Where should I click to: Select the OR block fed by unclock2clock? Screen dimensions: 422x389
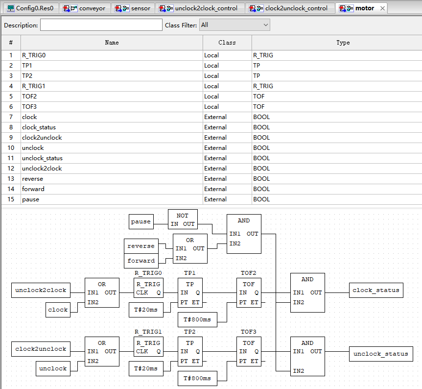tap(102, 292)
